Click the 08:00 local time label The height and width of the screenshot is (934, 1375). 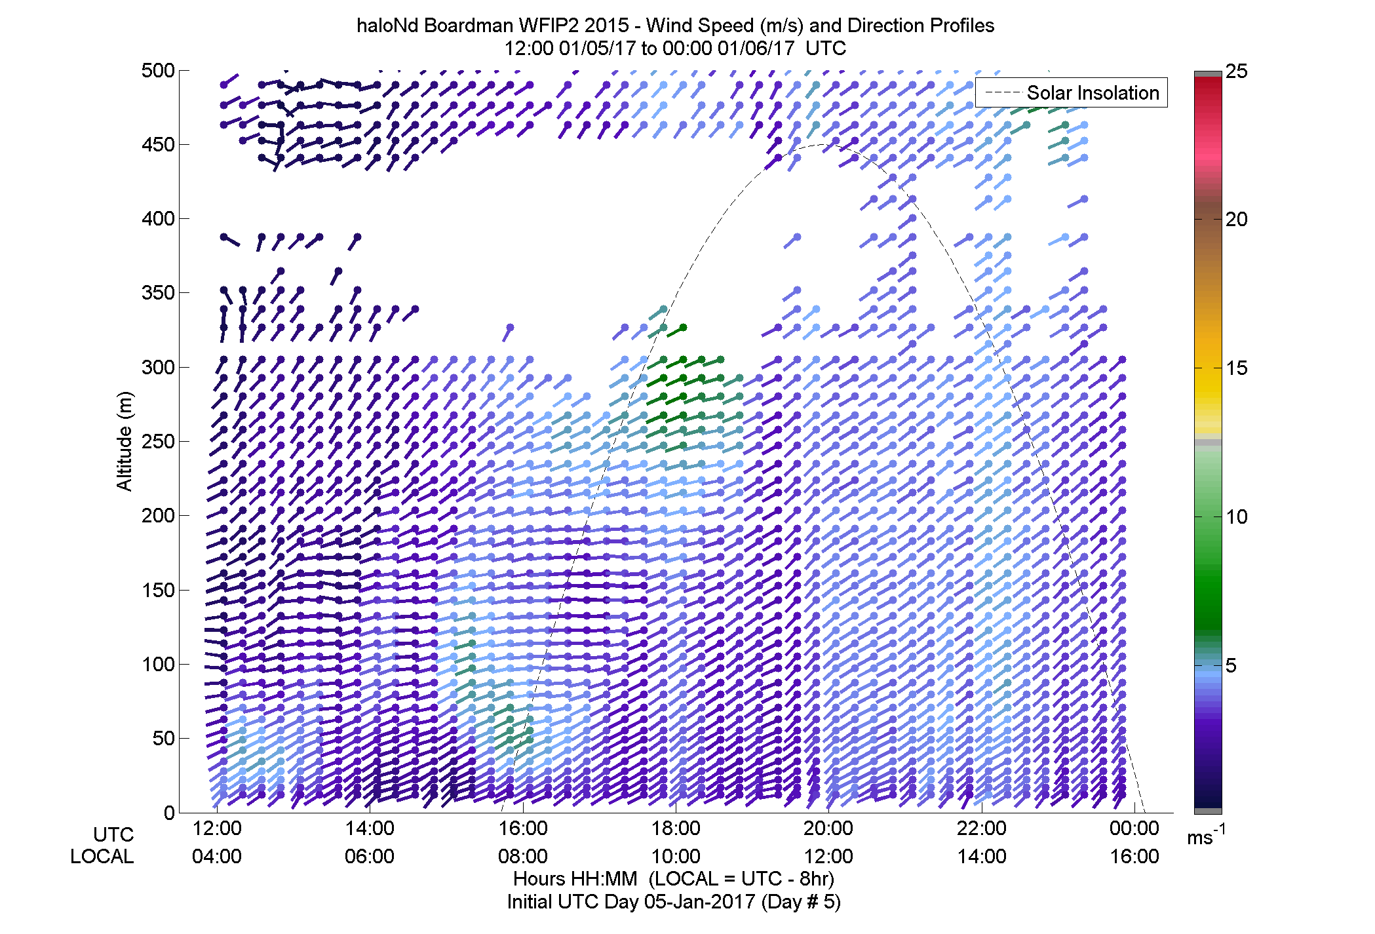(x=523, y=857)
